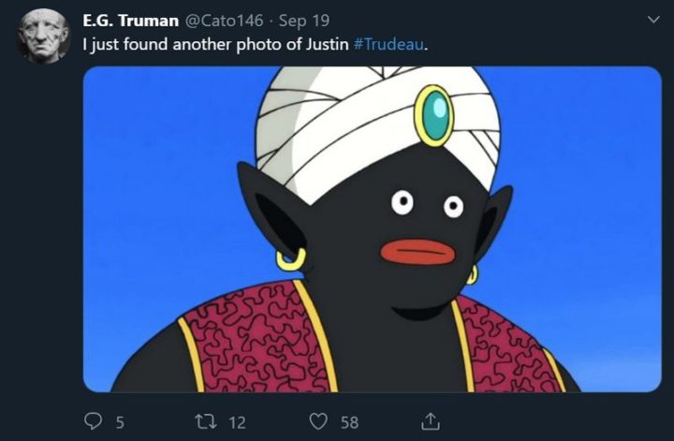Click the gold hoop earring in the image
674x441 pixels.
tap(291, 259)
